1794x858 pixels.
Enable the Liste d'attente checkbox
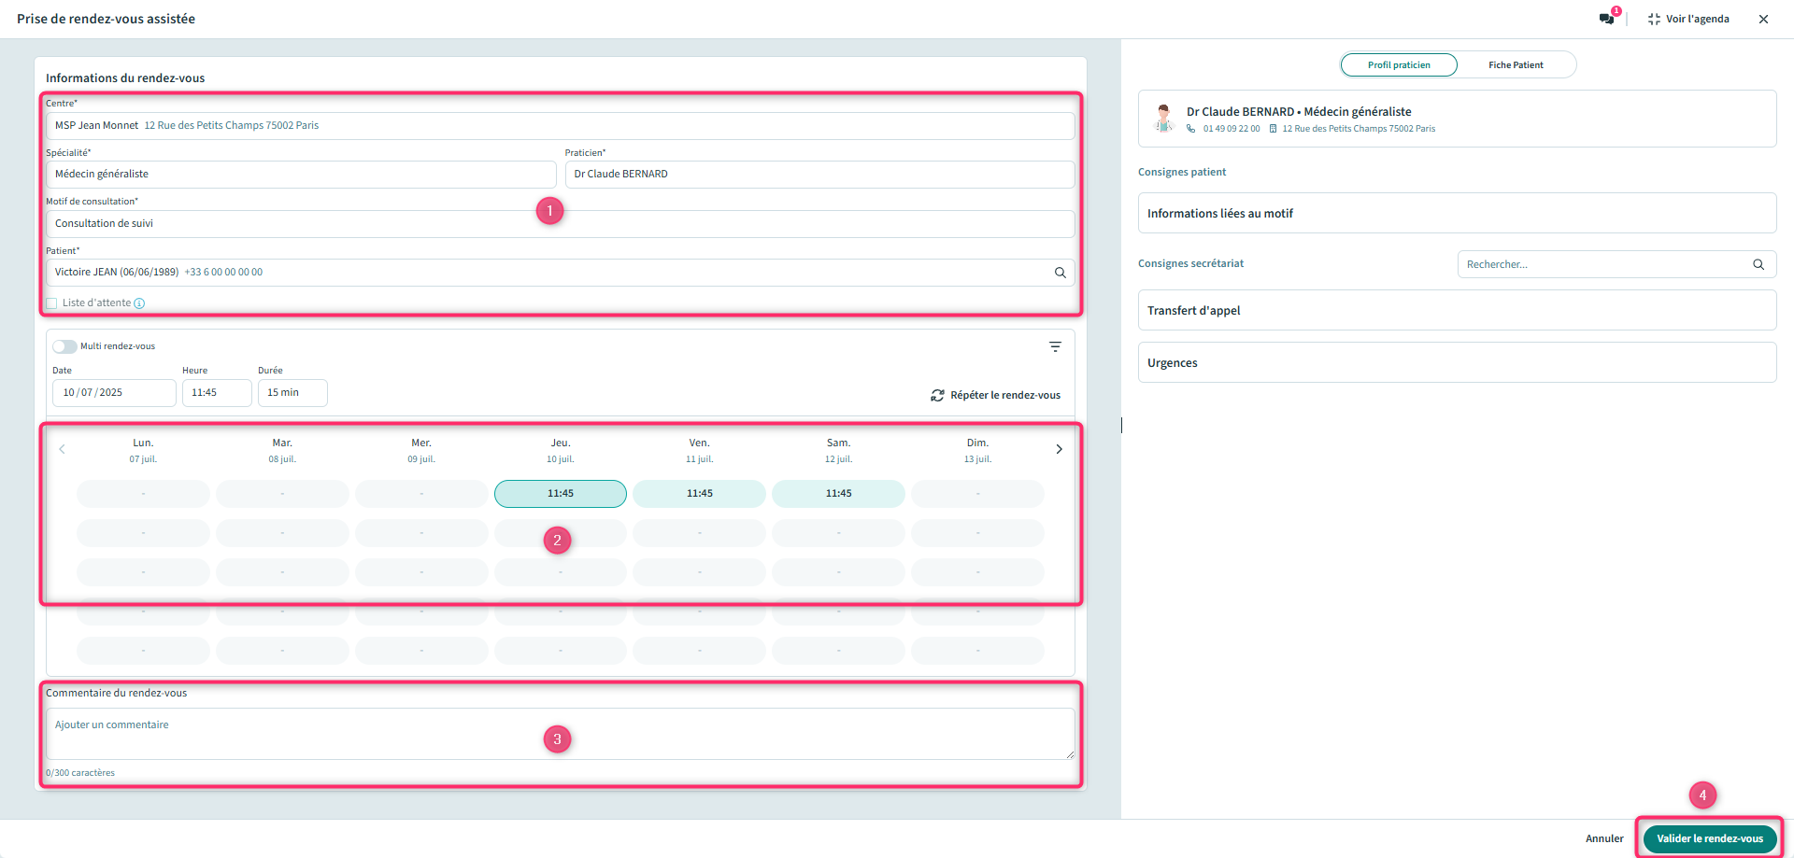pos(52,303)
